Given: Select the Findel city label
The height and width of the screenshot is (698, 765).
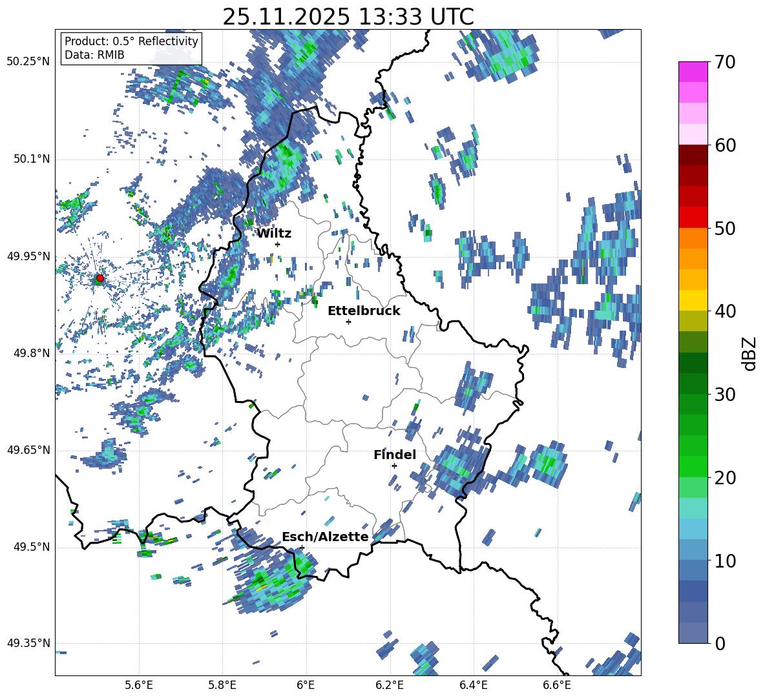Looking at the screenshot, I should click(395, 455).
